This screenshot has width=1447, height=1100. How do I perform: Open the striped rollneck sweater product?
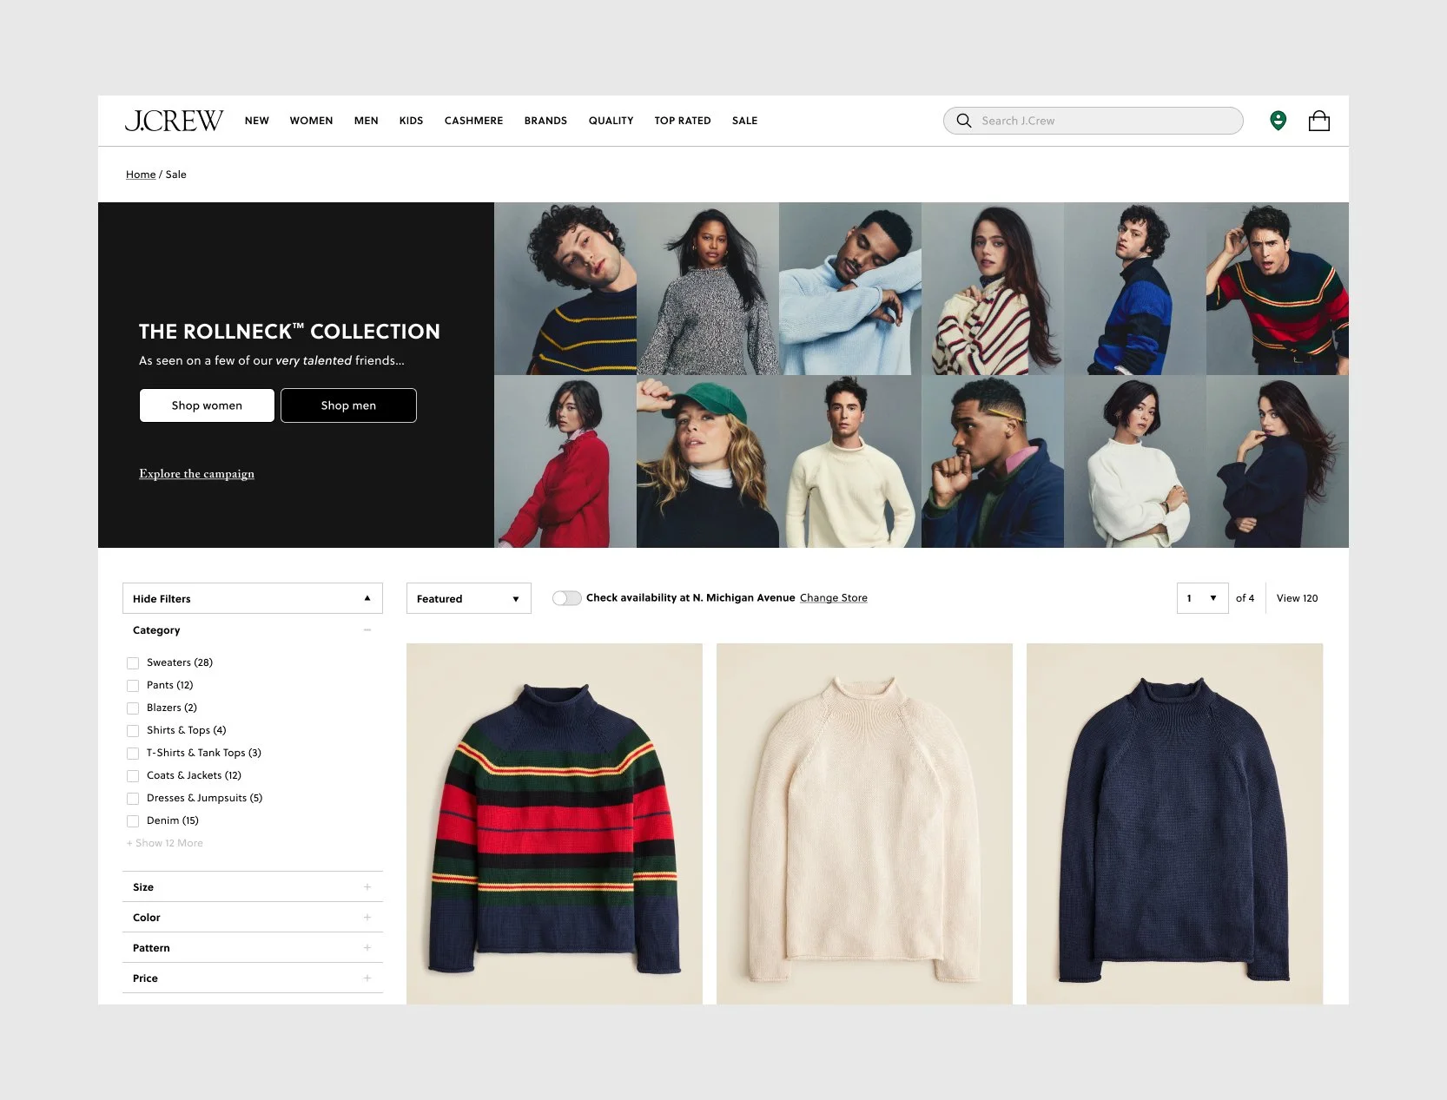point(554,824)
